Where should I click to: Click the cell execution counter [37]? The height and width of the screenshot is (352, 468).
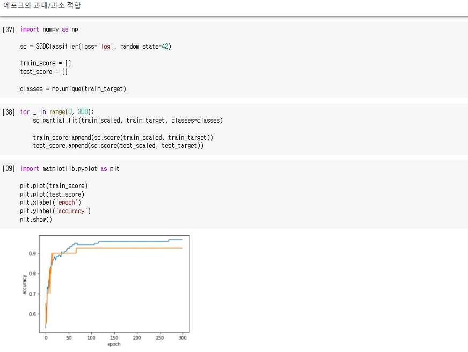pyautogui.click(x=9, y=29)
